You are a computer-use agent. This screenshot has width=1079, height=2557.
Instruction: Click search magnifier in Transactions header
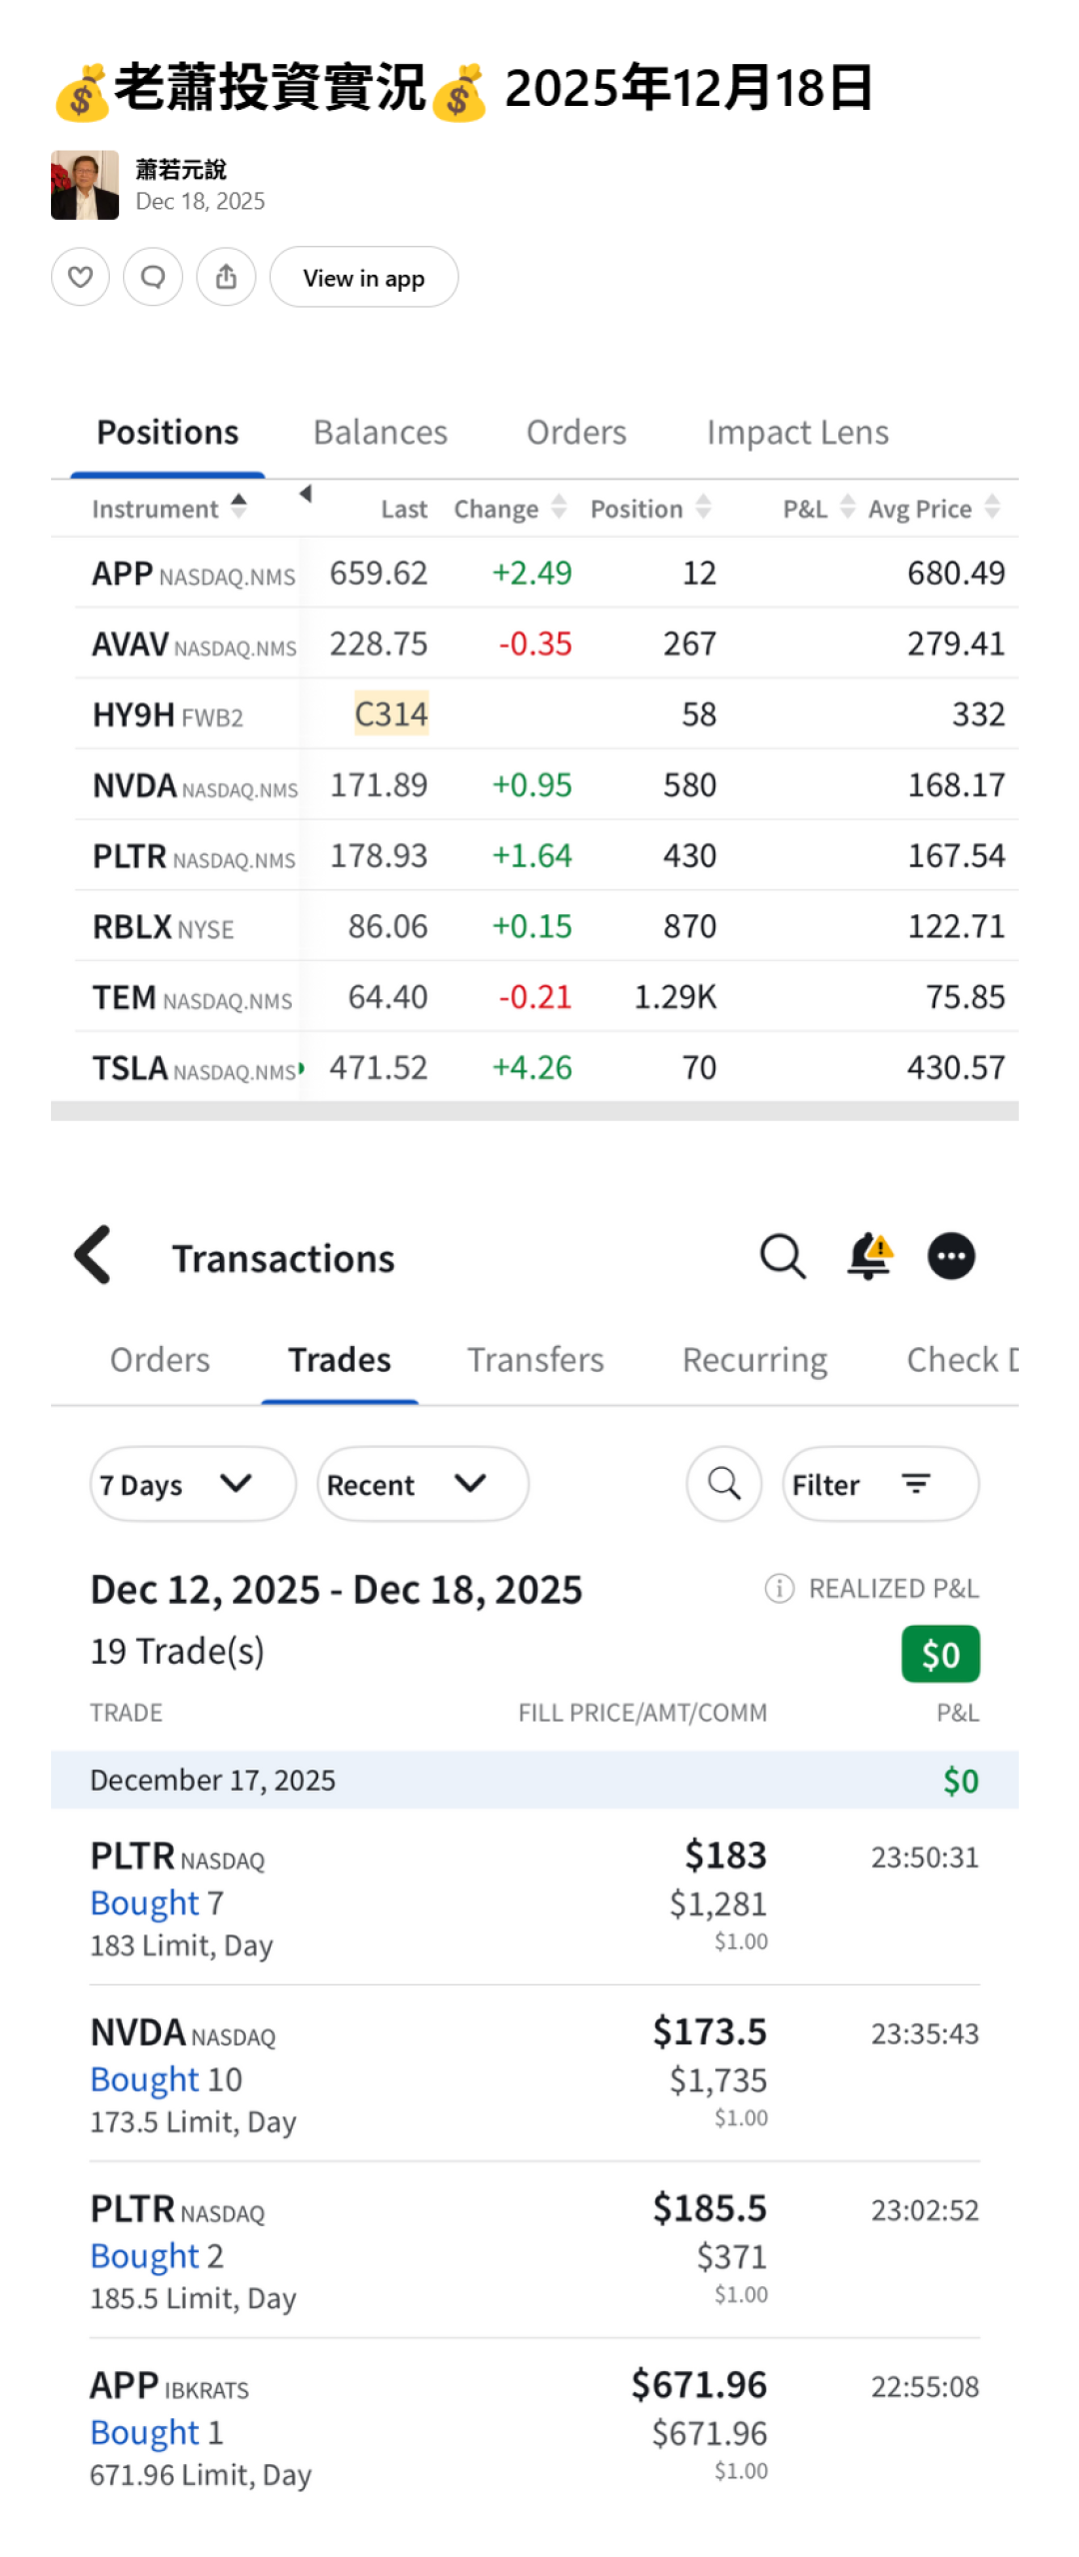pos(782,1256)
